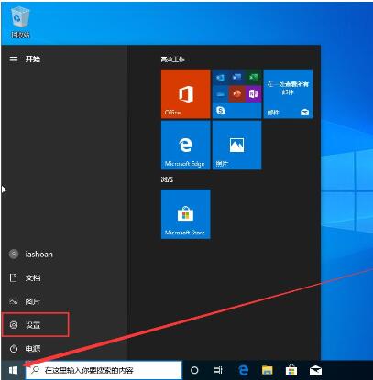373x380 pixels.
Task: Open the Photos tile
Action: [237, 145]
